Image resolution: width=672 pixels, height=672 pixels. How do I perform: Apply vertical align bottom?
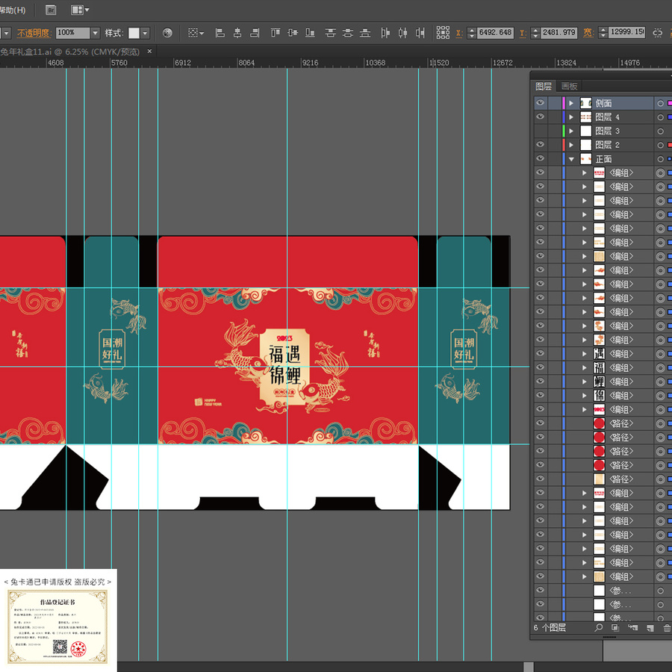[x=311, y=33]
